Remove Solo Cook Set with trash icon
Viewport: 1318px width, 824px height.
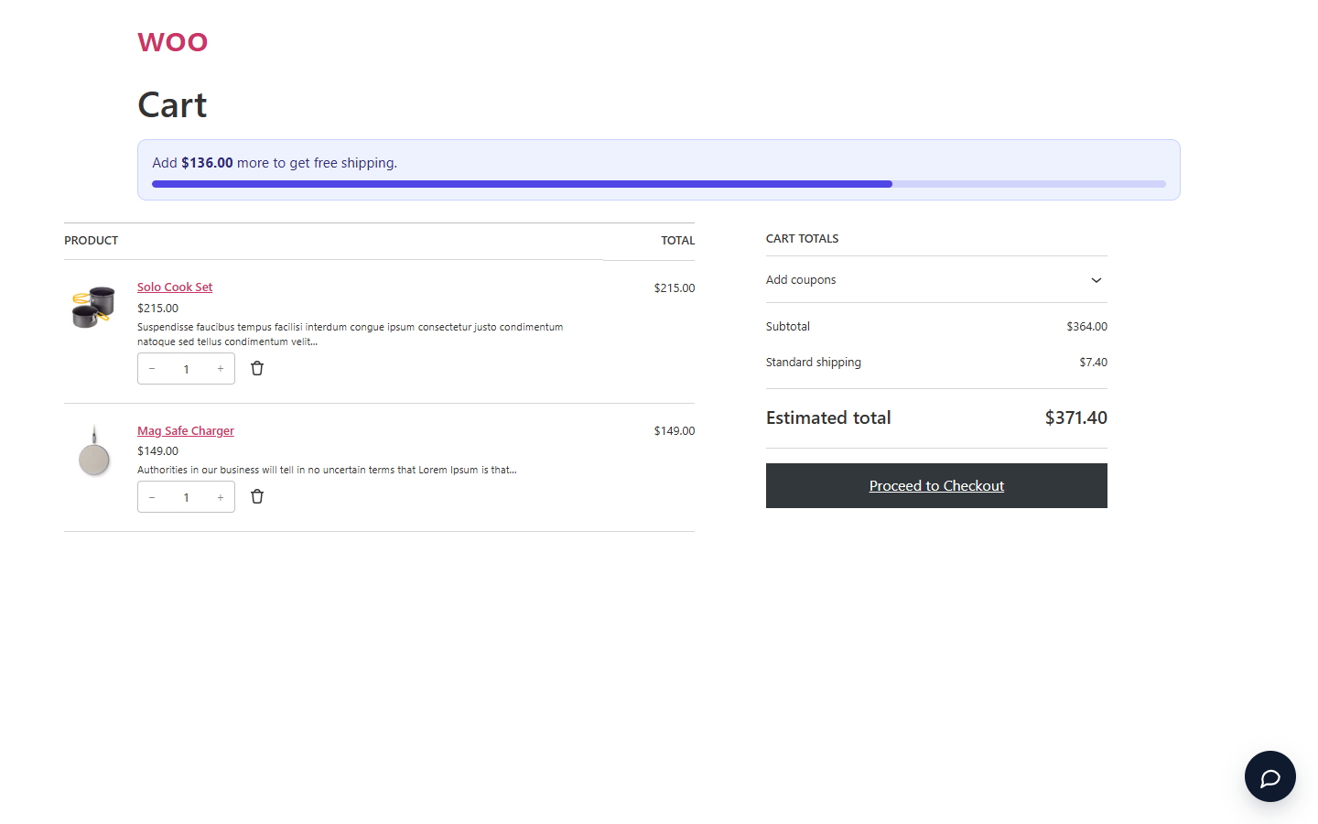pos(257,368)
